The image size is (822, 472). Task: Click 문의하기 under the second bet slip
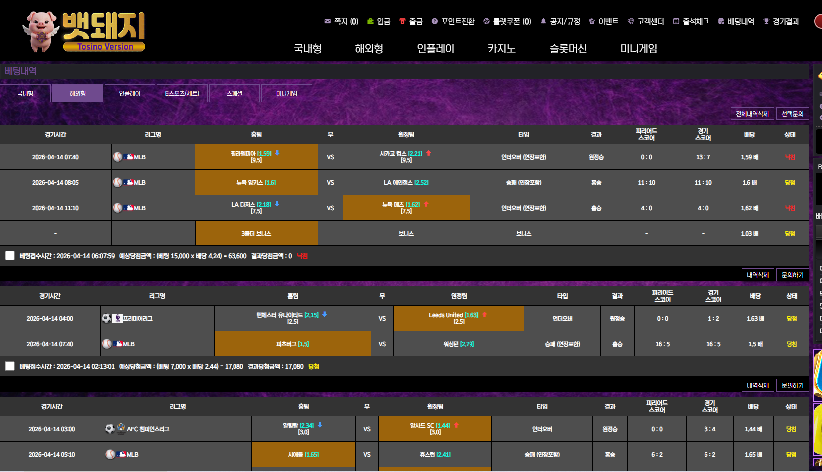pos(792,385)
